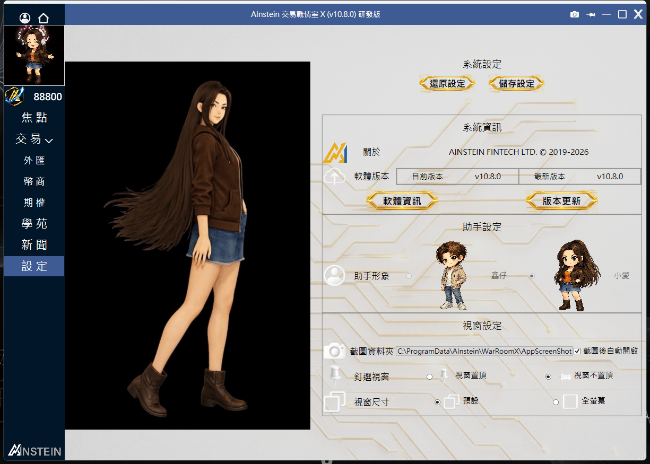Click the 88800 points value

coord(48,97)
